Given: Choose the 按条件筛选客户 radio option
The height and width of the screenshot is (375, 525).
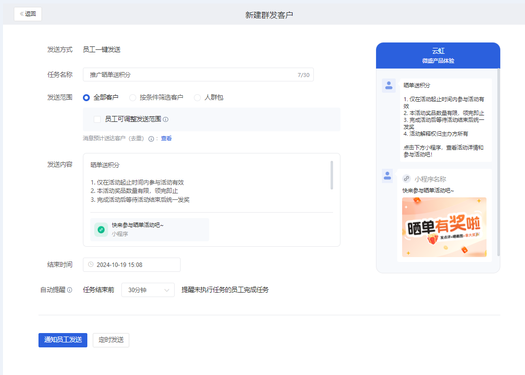Looking at the screenshot, I should click(x=156, y=97).
